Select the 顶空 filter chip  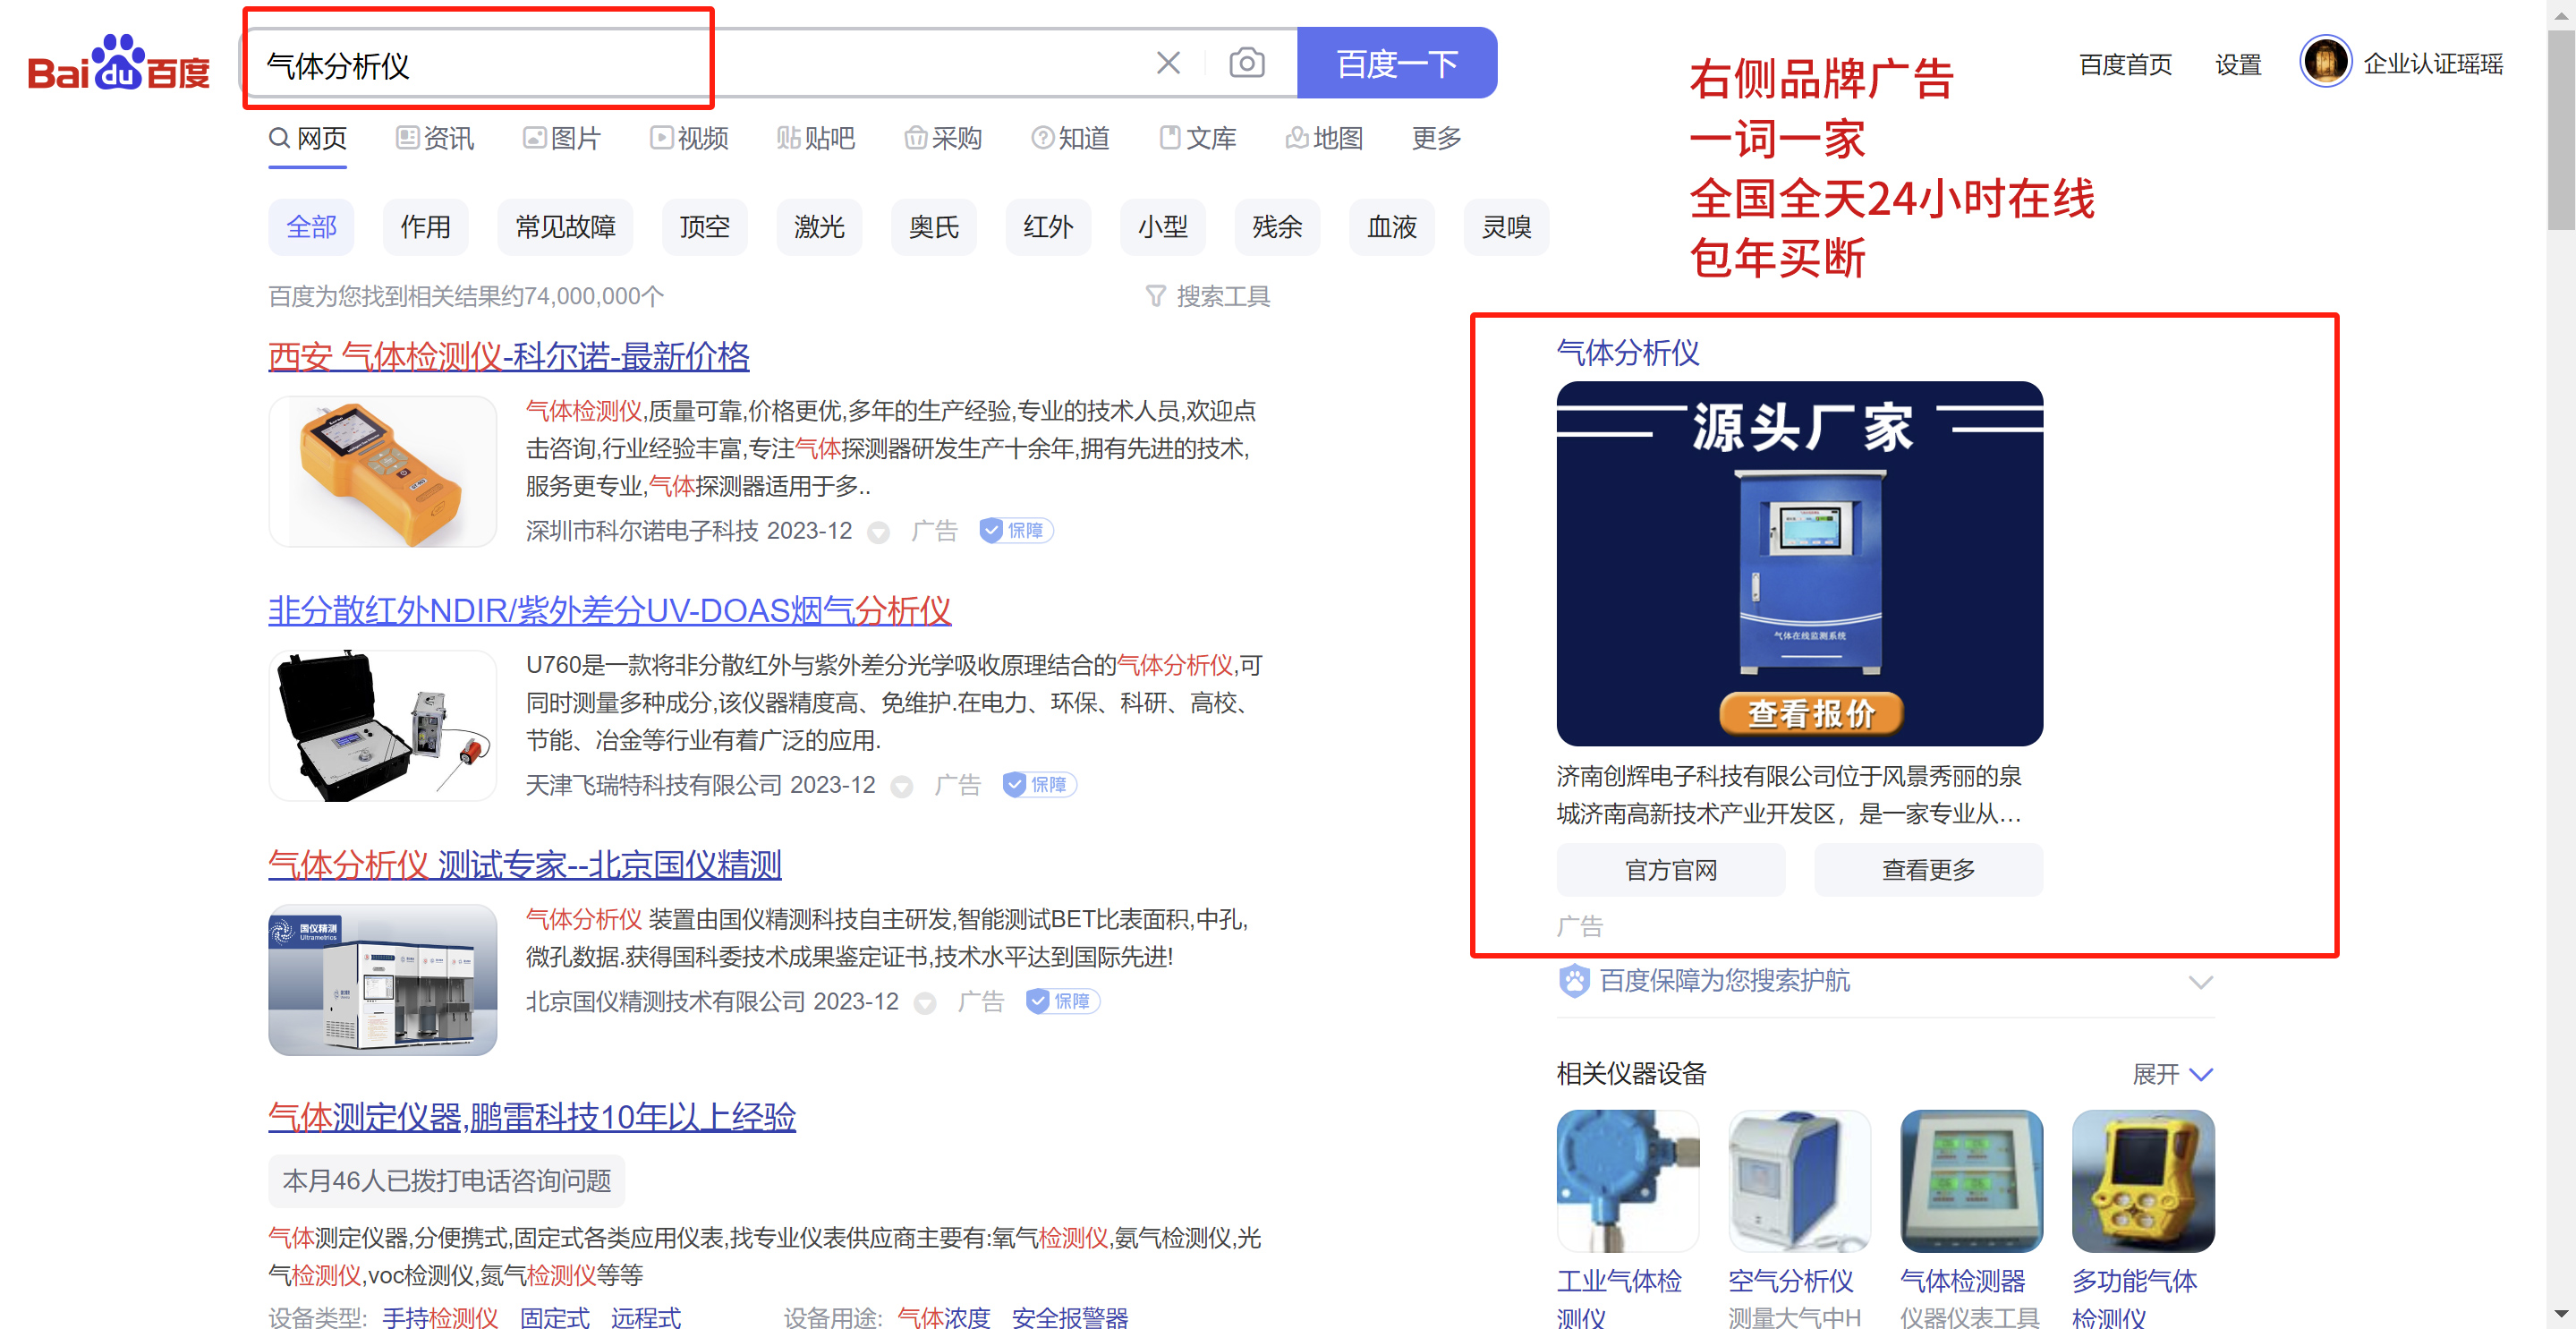click(704, 227)
